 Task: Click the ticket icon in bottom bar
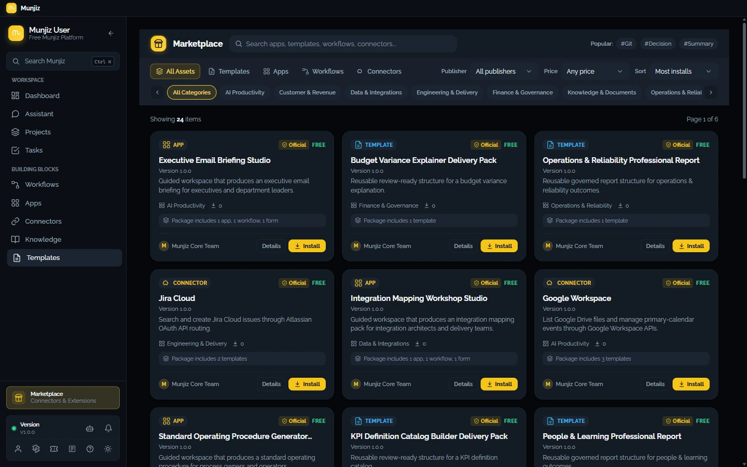point(54,449)
